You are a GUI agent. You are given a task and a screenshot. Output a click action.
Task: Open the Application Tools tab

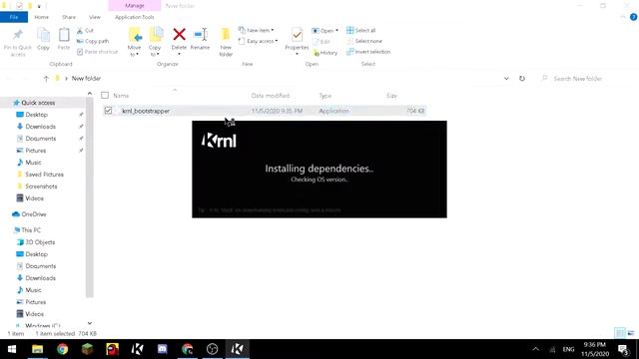tap(135, 17)
